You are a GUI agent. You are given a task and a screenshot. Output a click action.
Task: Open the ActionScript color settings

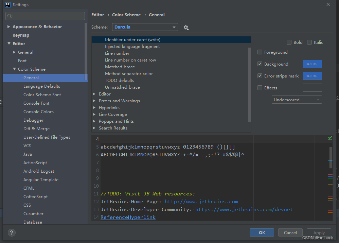(35, 163)
